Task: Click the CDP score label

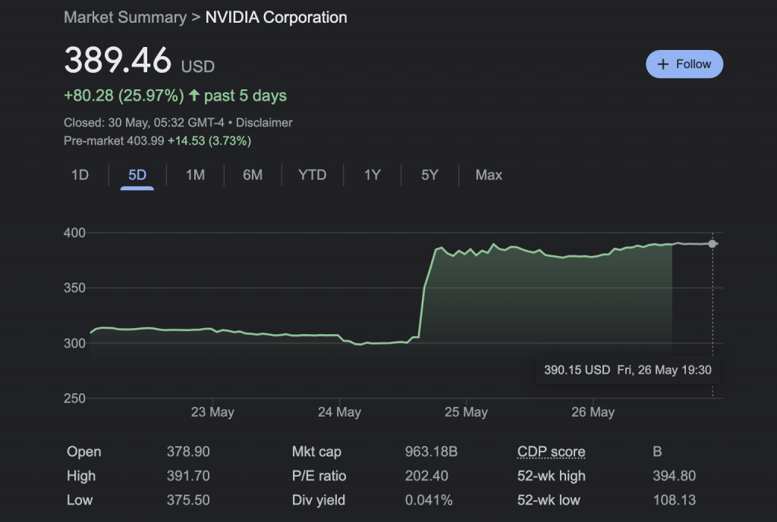Action: (551, 452)
